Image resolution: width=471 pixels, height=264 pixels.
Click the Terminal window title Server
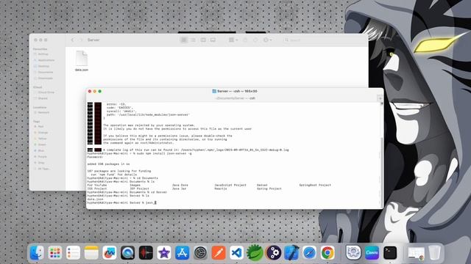[235, 91]
